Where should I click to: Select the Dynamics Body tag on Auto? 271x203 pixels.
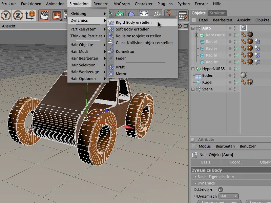click(x=243, y=28)
